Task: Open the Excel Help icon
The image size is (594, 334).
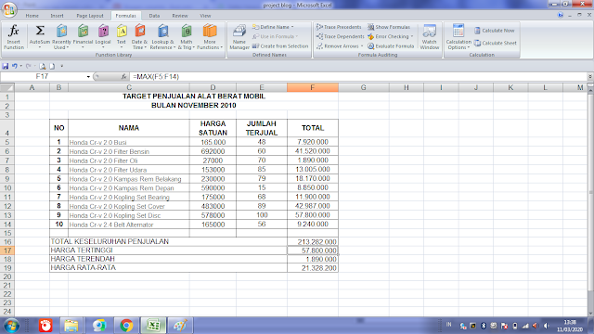Action: [x=561, y=15]
